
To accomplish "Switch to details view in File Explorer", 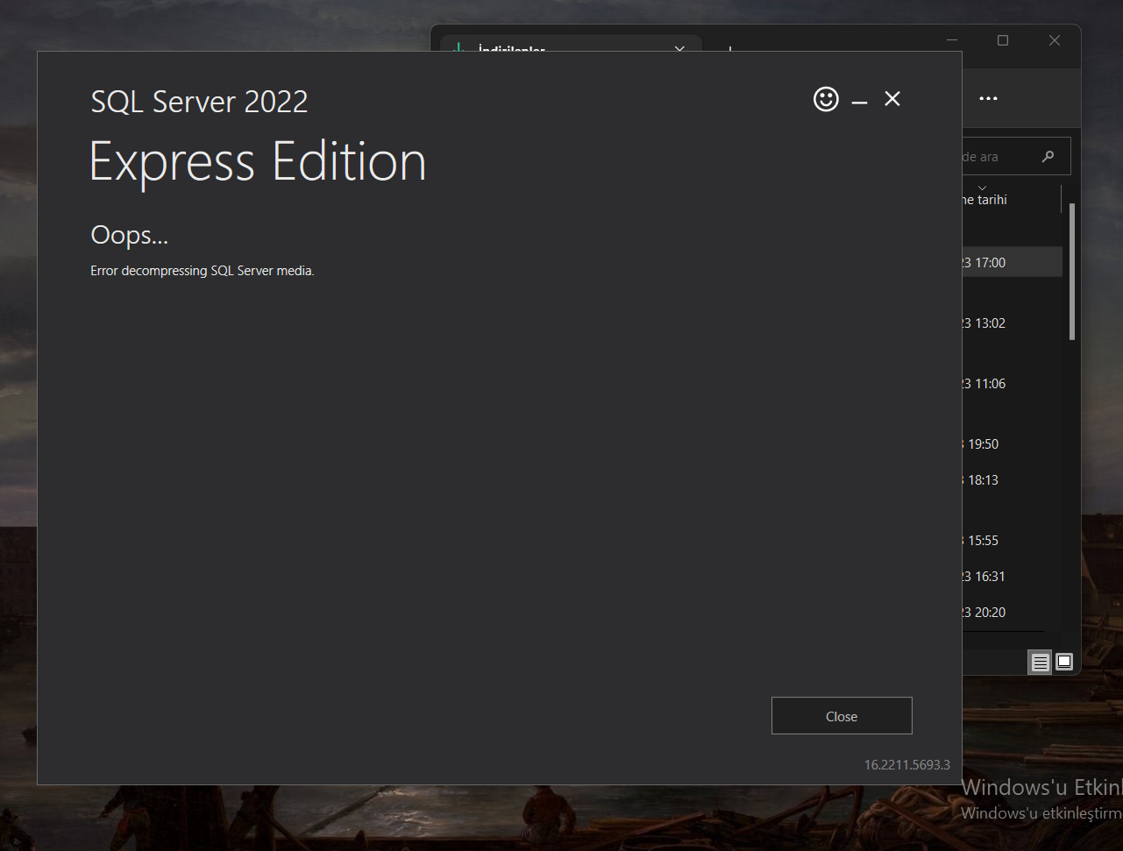I will pyautogui.click(x=1040, y=662).
